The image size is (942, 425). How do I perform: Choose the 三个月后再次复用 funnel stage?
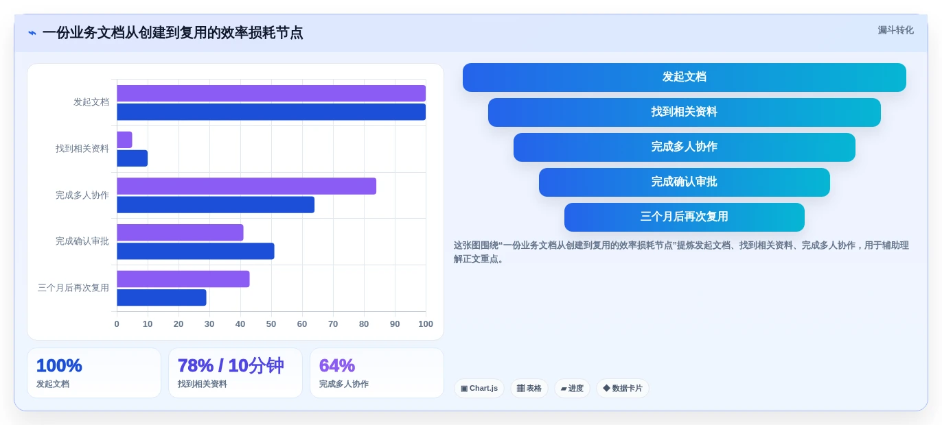pos(685,217)
